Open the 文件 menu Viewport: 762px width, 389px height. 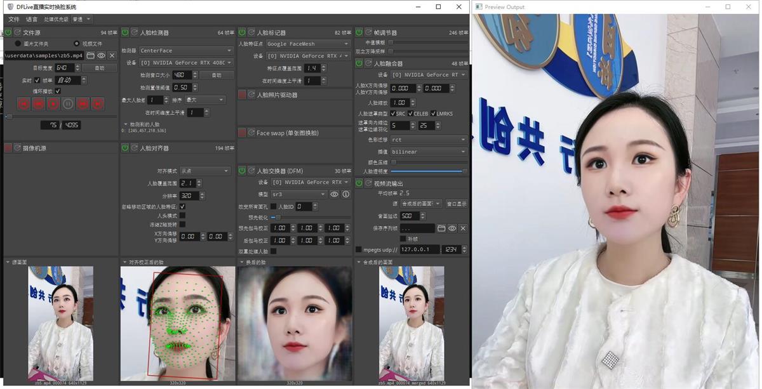pyautogui.click(x=13, y=20)
